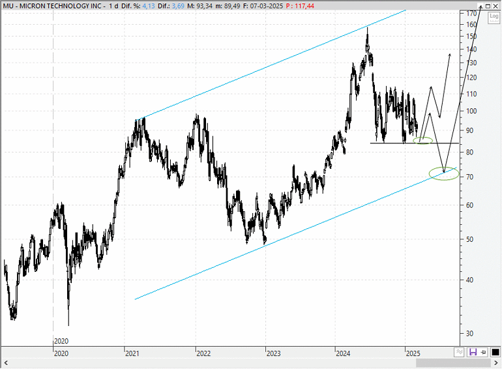The height and width of the screenshot is (369, 502).
Task: Click the 40 price axis label
Action: (x=469, y=280)
